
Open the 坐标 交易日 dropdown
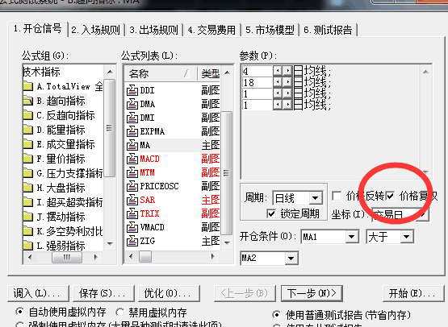[x=422, y=215]
